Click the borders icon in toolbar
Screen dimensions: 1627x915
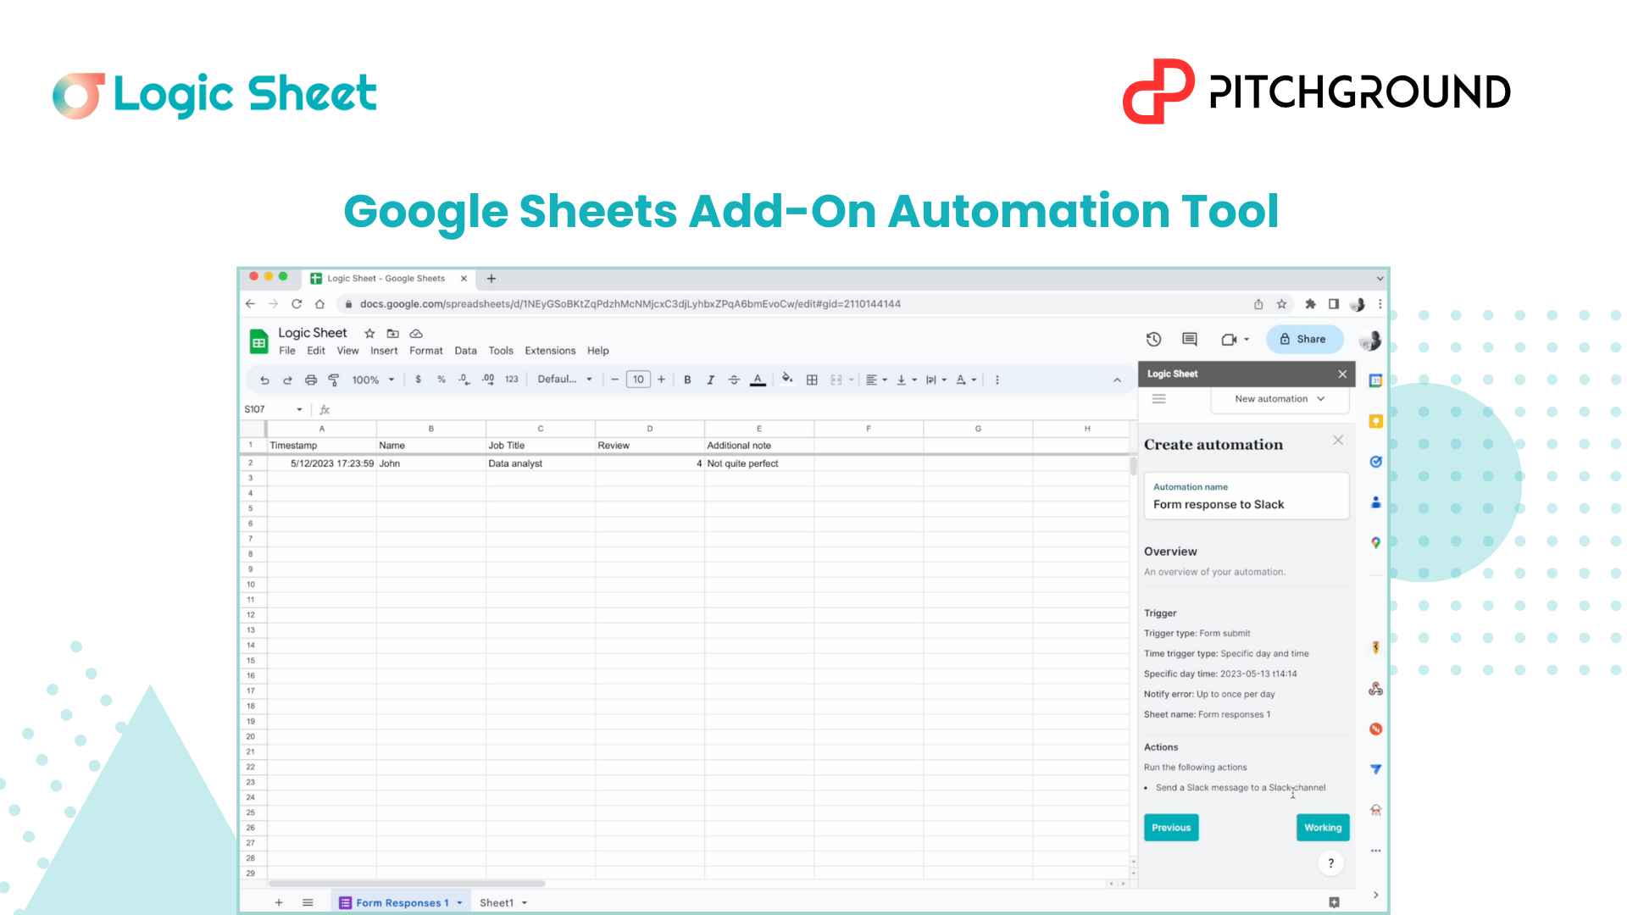pyautogui.click(x=812, y=380)
